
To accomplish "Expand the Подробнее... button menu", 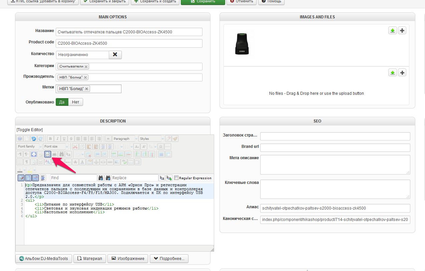I will 169,259.
